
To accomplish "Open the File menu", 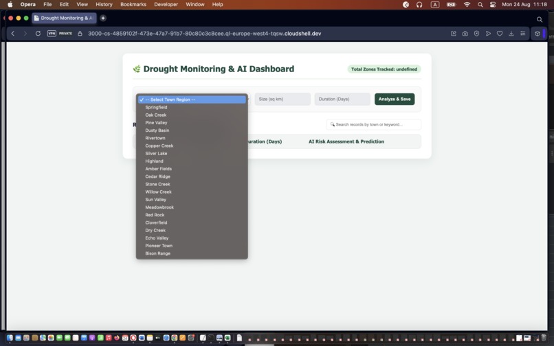I will click(47, 5).
